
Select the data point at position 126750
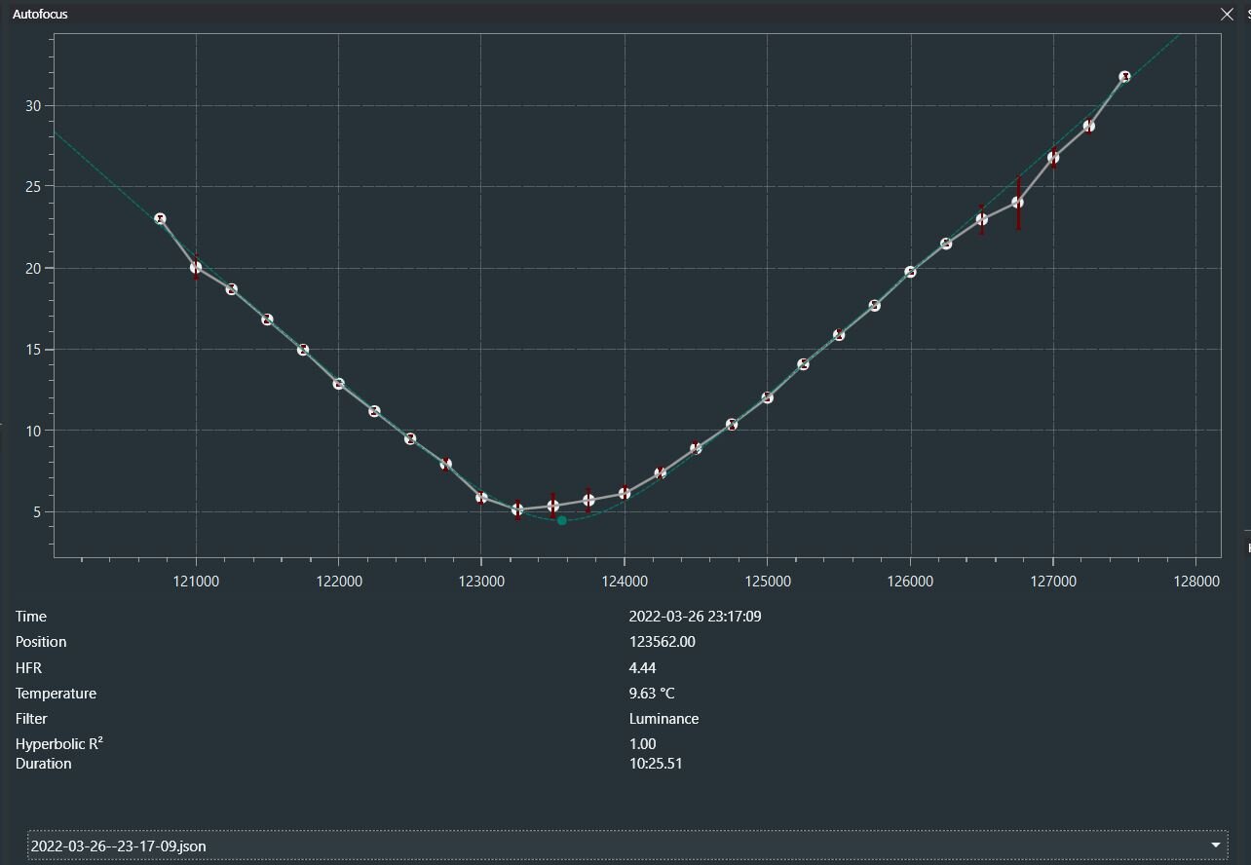pyautogui.click(x=1017, y=203)
